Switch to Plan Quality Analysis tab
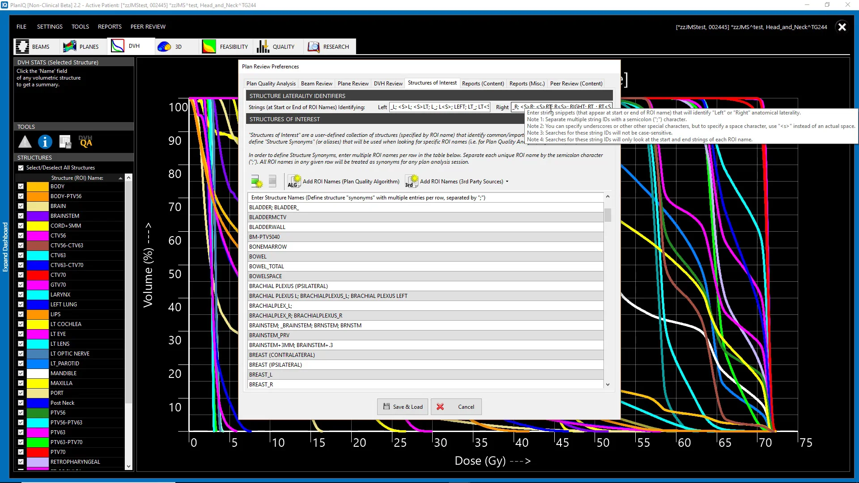Viewport: 859px width, 483px height. tap(271, 84)
